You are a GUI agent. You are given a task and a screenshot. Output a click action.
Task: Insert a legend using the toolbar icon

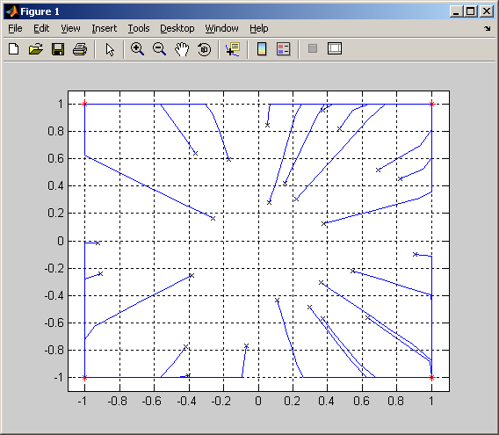coord(283,49)
